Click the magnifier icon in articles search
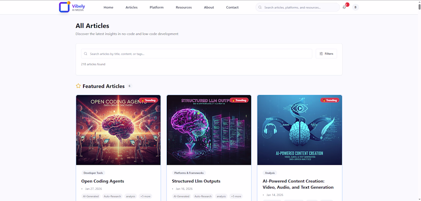This screenshot has width=421, height=201. pyautogui.click(x=86, y=53)
